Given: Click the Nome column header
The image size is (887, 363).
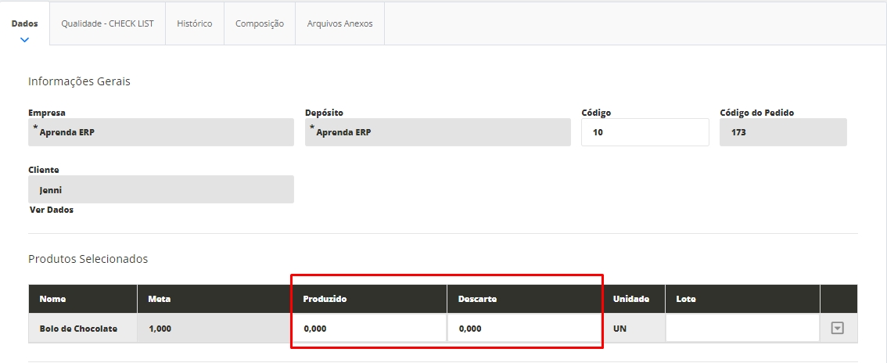Looking at the screenshot, I should click(x=52, y=299).
